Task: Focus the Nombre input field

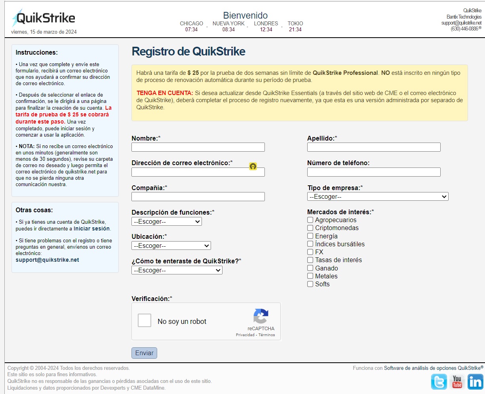Action: coord(198,147)
